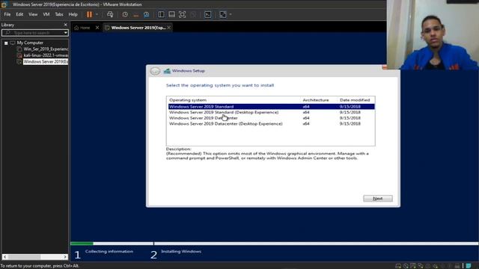This screenshot has width=479, height=269.
Task: Click Send Ctrl+Alt+Del toolbar icon
Action: 110,14
